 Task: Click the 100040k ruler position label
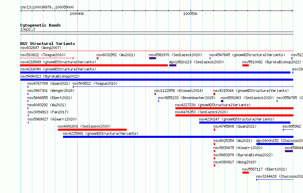77,14
